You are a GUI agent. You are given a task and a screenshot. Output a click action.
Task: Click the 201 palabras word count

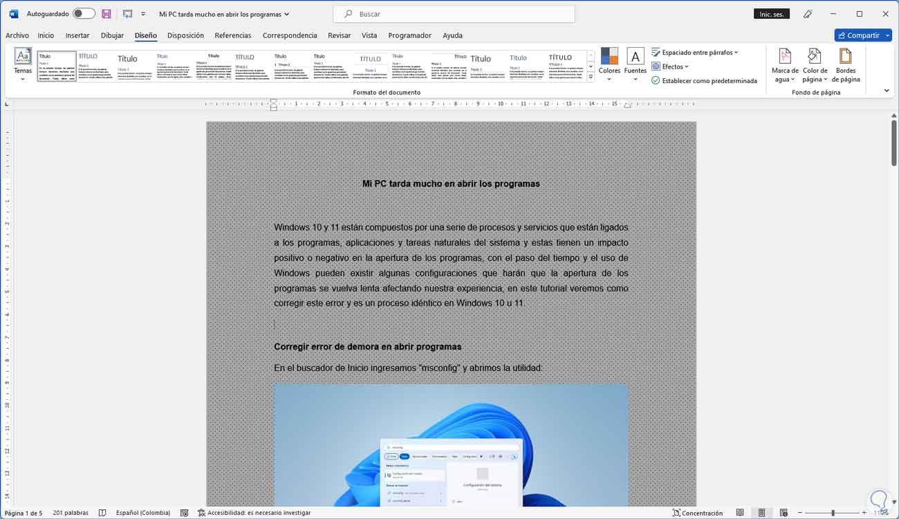tap(71, 513)
